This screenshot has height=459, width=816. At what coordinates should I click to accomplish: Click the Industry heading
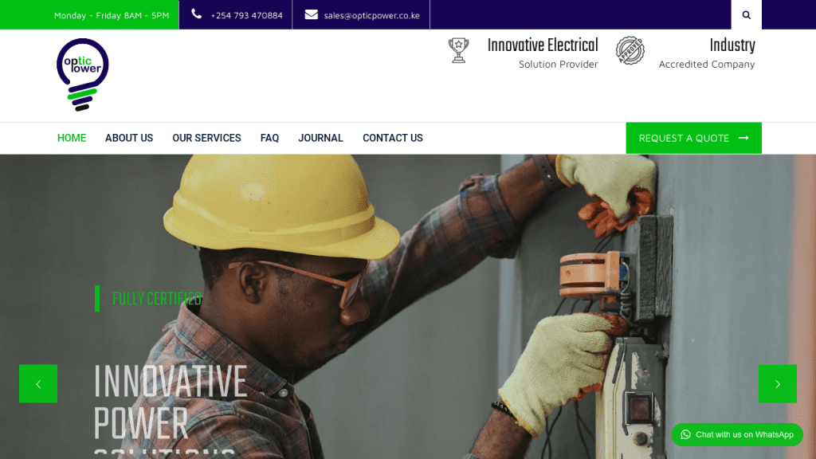click(732, 45)
